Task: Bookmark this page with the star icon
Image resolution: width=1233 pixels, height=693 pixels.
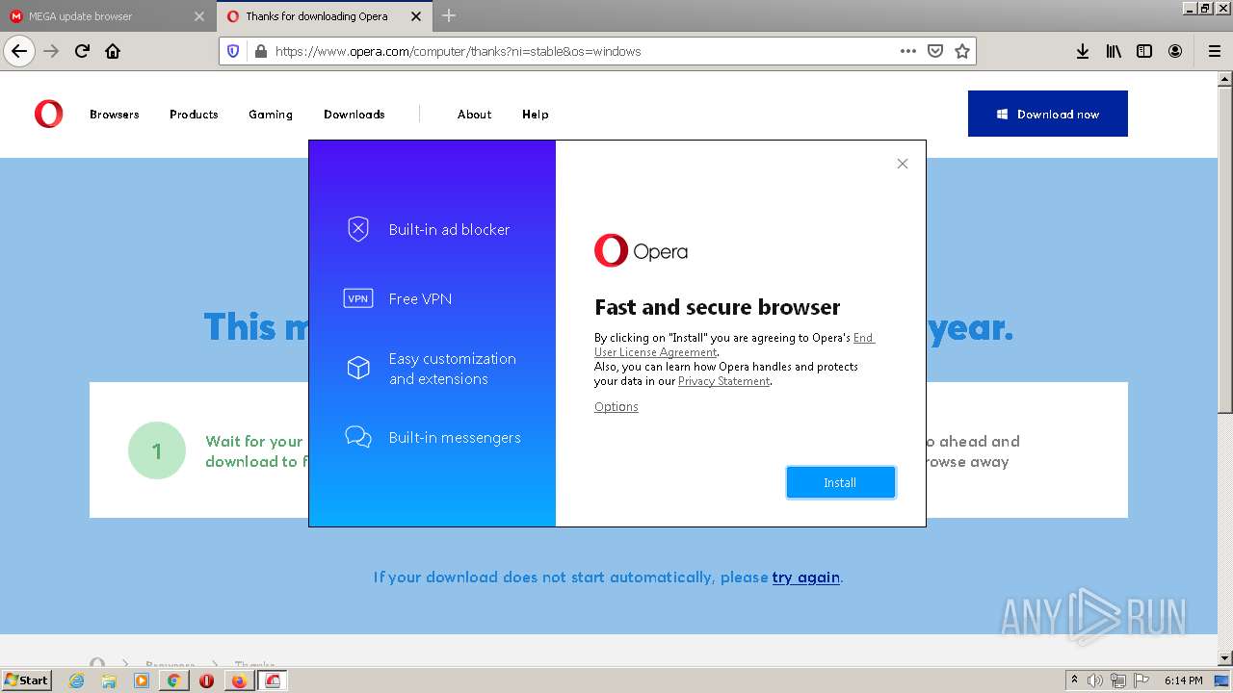Action: pyautogui.click(x=962, y=51)
